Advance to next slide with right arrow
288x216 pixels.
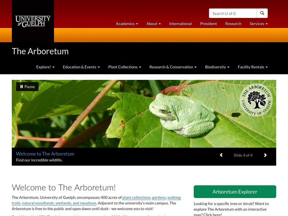point(265,155)
